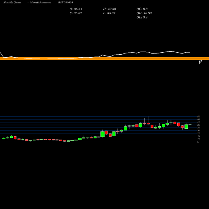Screen dimensions: 209x209
Task: Click the 'Monthly Charts' title text
Action: [x=12, y=3]
